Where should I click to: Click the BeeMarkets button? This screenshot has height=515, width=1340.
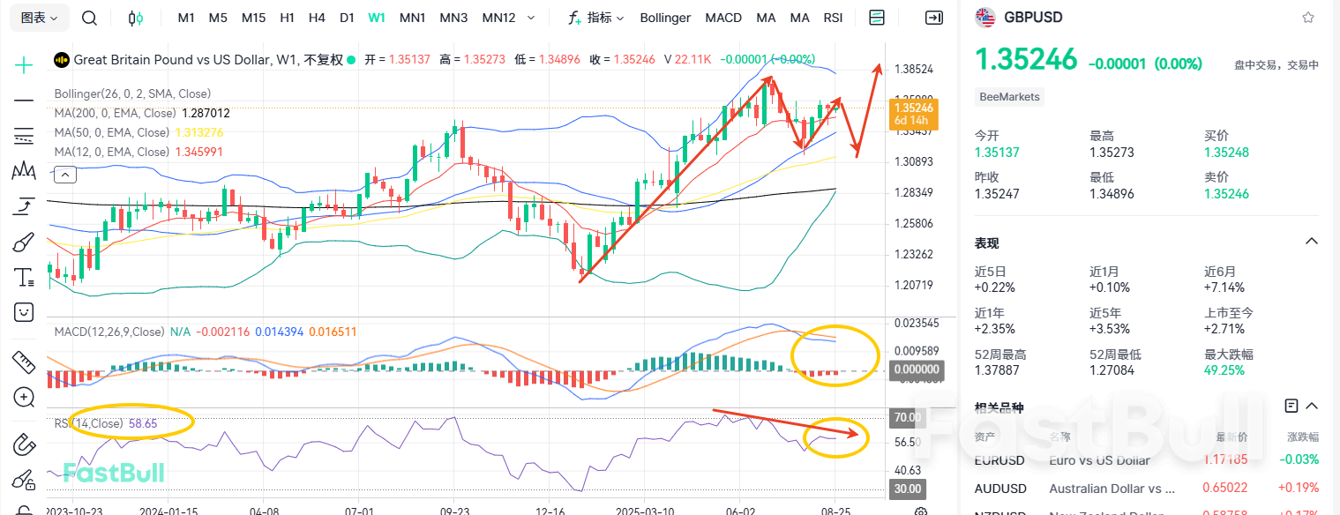(x=1008, y=97)
